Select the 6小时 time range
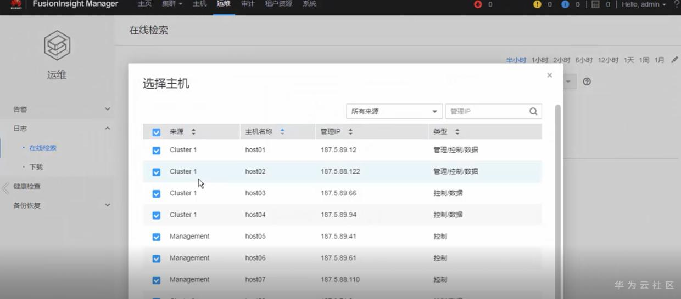The image size is (681, 299). coord(584,60)
